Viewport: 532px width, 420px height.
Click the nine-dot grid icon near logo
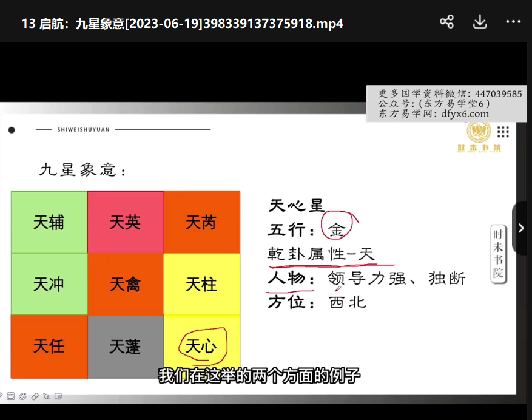pos(503,132)
